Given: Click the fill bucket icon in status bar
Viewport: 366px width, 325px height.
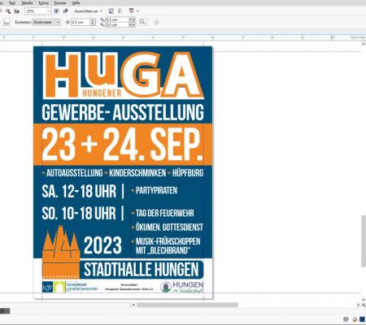Looking at the screenshot, I should 355,319.
